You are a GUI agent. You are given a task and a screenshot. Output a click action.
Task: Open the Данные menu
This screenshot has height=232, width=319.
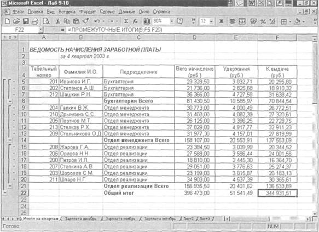(x=127, y=12)
